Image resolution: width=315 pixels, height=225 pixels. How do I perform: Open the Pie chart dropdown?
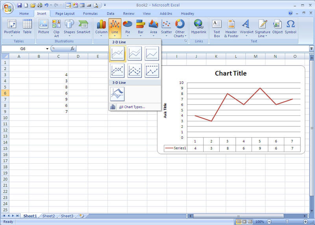pyautogui.click(x=128, y=28)
